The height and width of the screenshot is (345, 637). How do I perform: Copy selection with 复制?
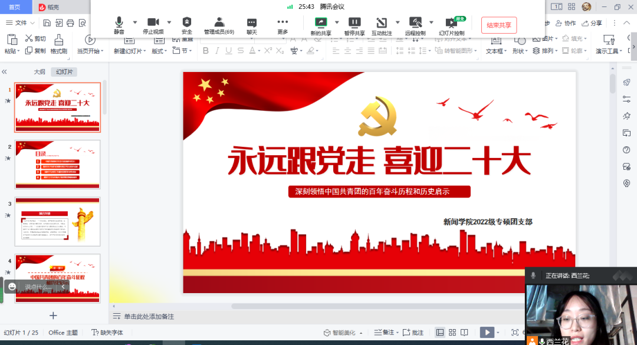coord(35,51)
